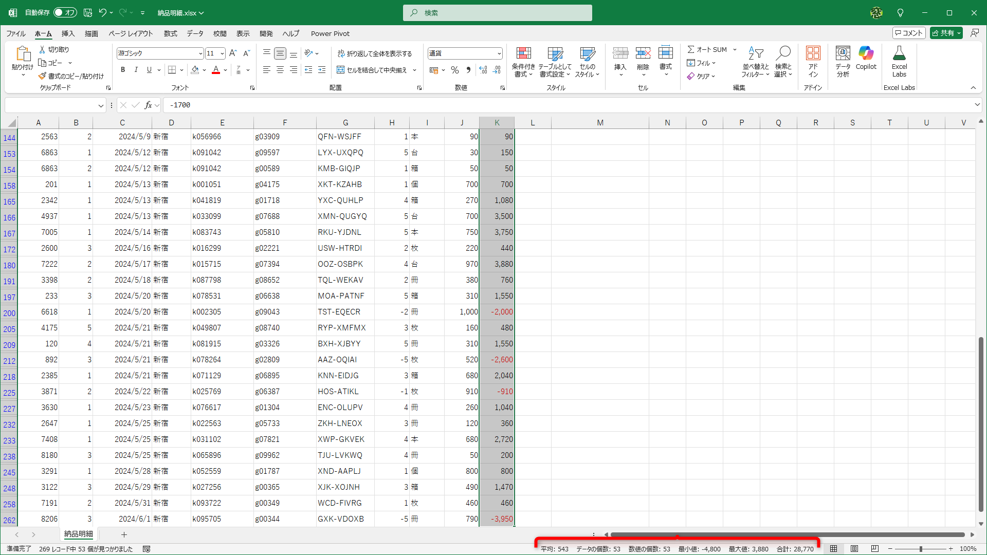
Task: Expand the number format combo box
Action: 499,53
